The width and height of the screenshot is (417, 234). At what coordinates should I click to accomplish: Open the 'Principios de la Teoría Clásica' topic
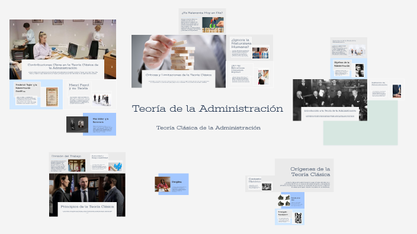tap(87, 195)
